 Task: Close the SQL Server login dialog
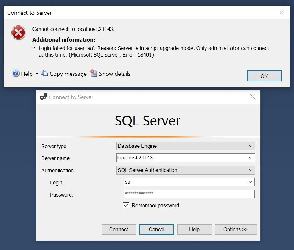(x=252, y=97)
